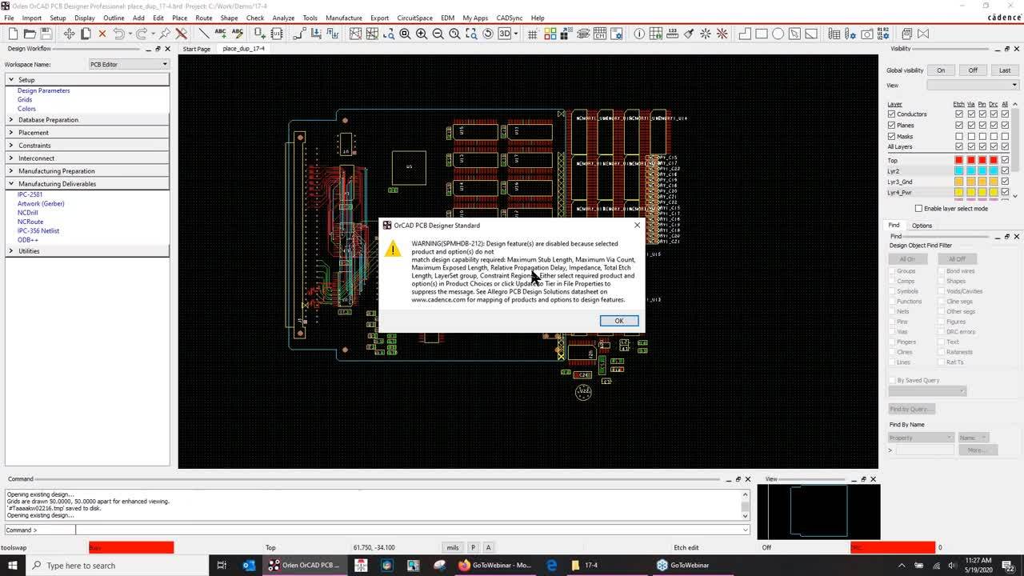1024x576 pixels.
Task: Check Enable layer select mode
Action: point(918,208)
